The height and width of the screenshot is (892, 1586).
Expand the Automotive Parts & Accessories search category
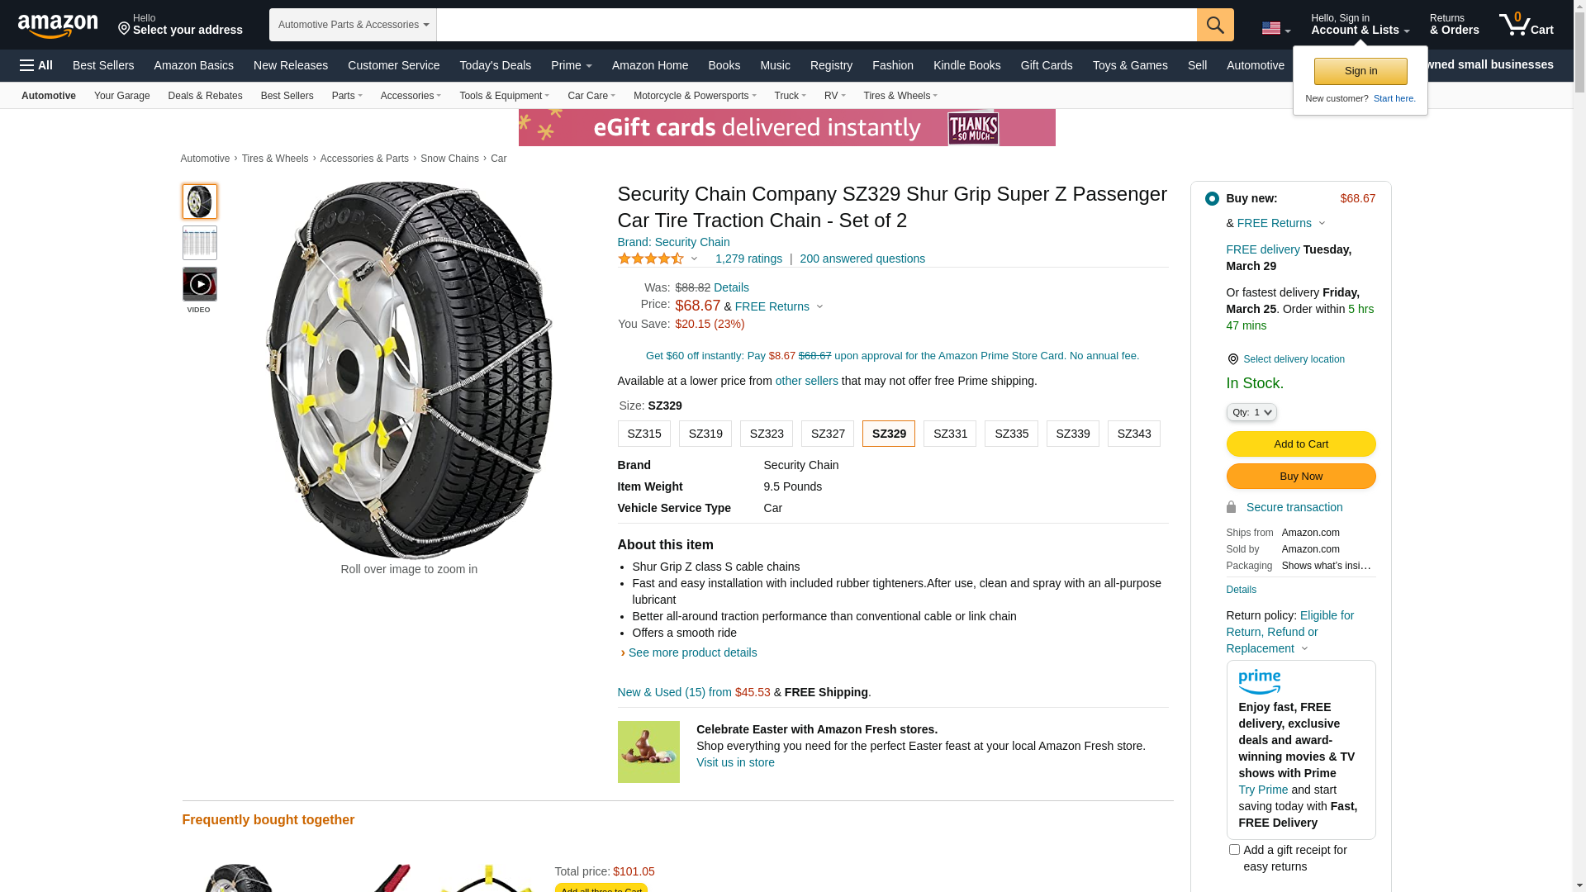353,25
